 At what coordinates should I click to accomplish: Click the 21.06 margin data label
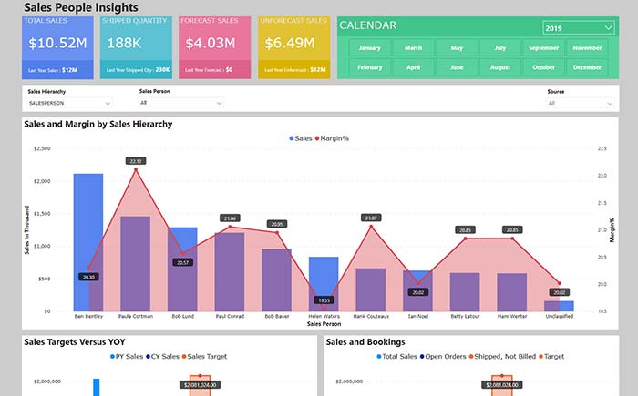[230, 218]
